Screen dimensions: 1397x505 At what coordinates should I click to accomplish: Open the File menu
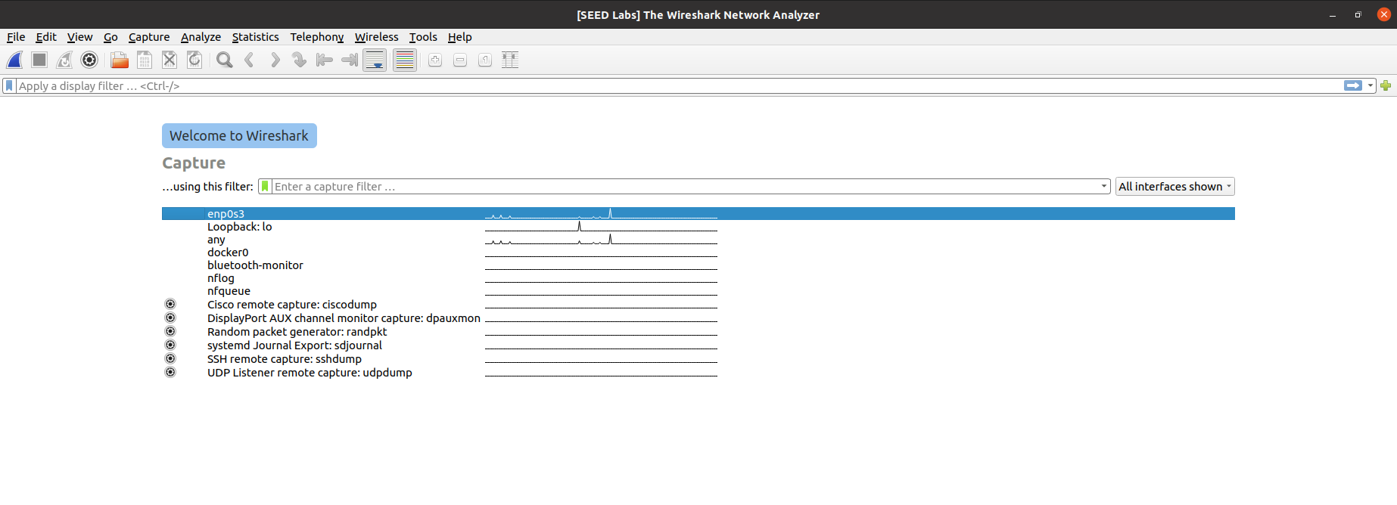pyautogui.click(x=16, y=37)
